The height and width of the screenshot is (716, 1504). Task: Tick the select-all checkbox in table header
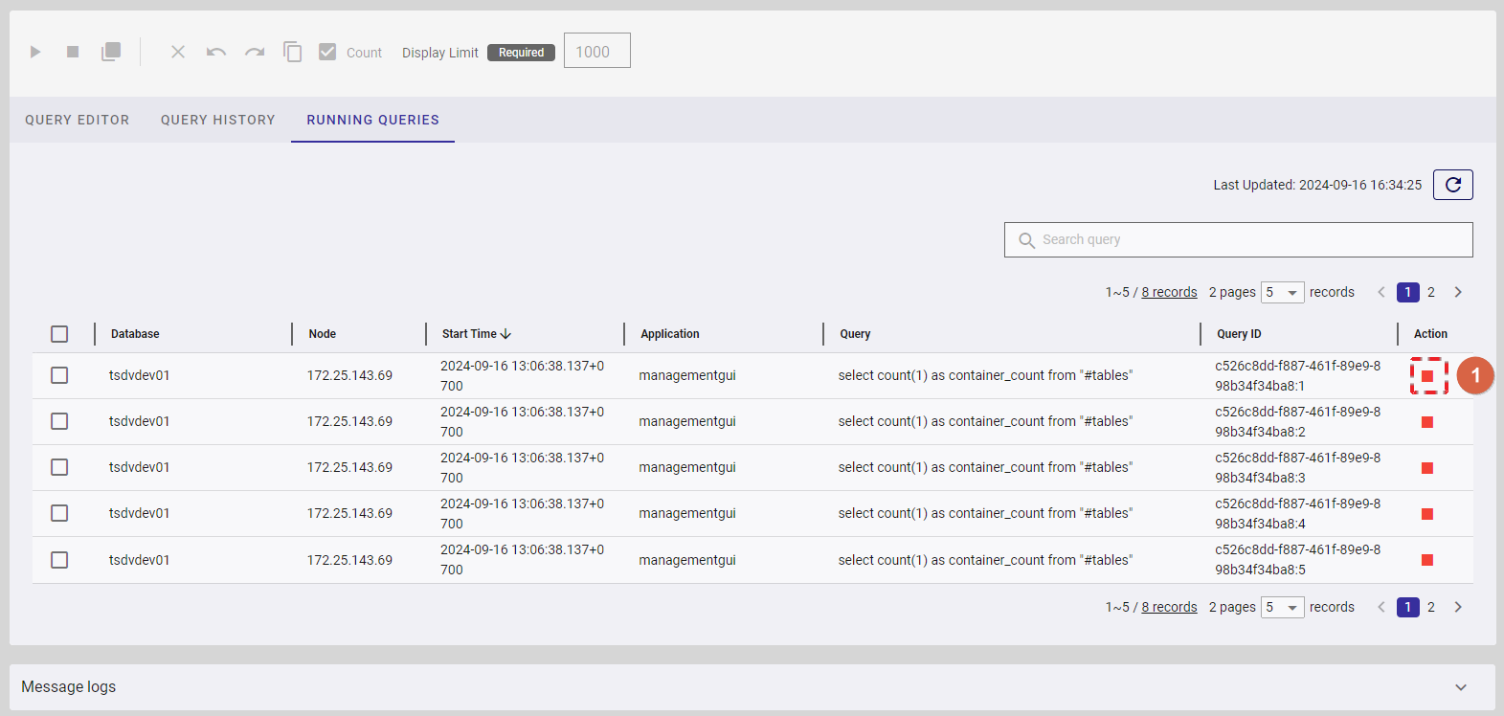tap(59, 334)
